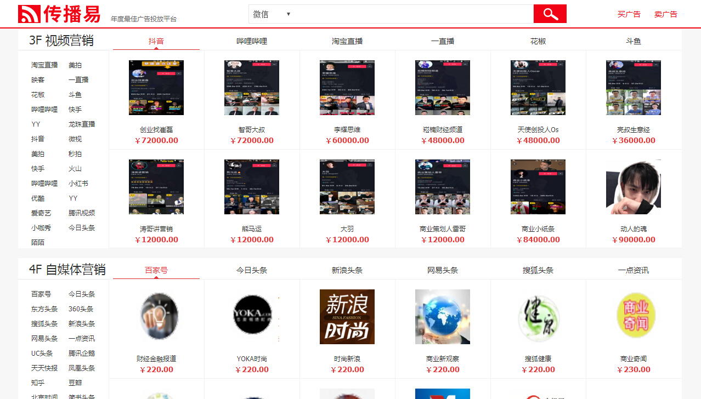Switch to the 哔哩哔哩 video tab
The image size is (701, 399).
tap(252, 41)
